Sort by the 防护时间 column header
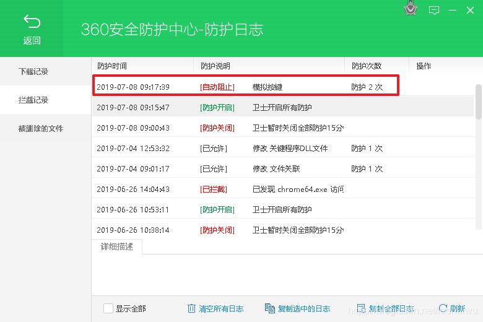Viewport: 483px width, 322px height. [112, 66]
